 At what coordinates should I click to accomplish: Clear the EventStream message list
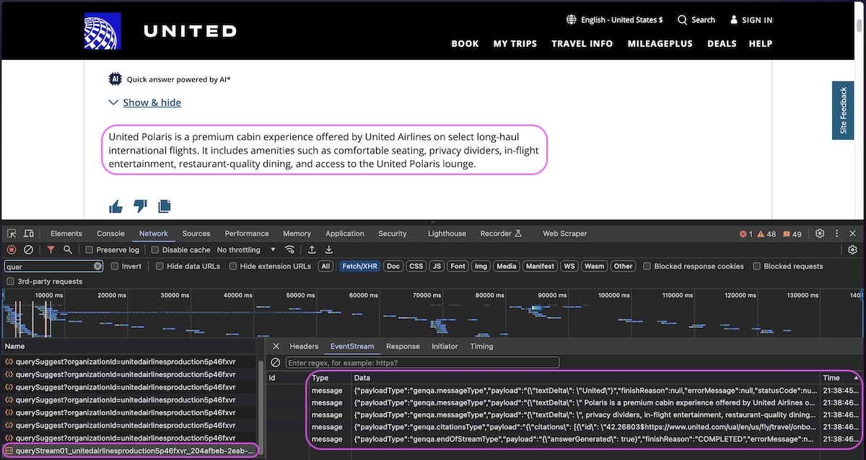(275, 363)
